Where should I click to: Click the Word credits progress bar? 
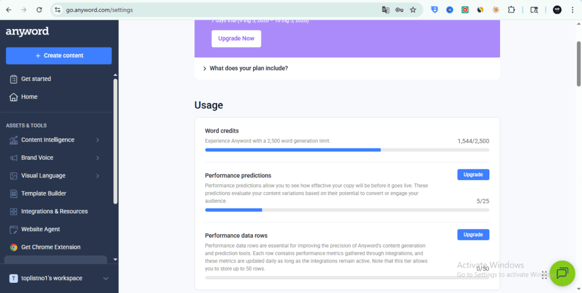click(347, 150)
